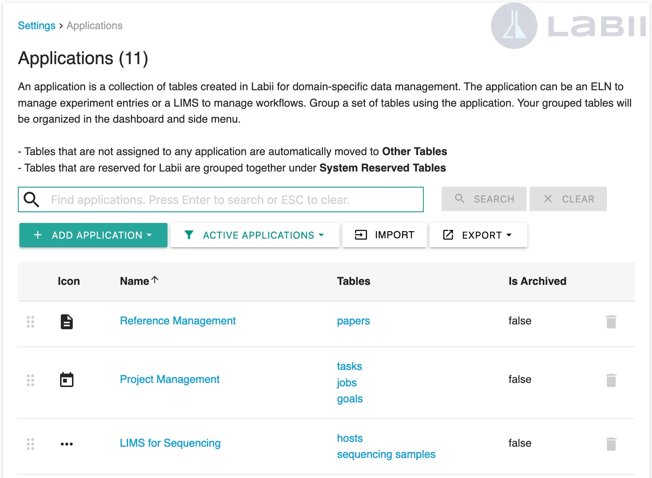
Task: Click trash icon for LIMS for Sequencing
Action: click(x=611, y=444)
